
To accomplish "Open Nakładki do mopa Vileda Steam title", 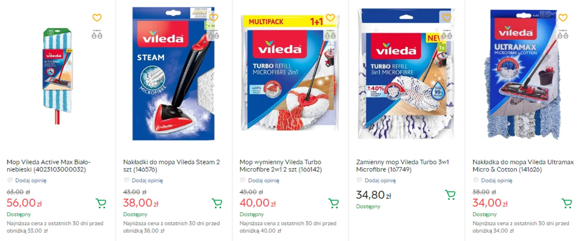I will tap(171, 166).
